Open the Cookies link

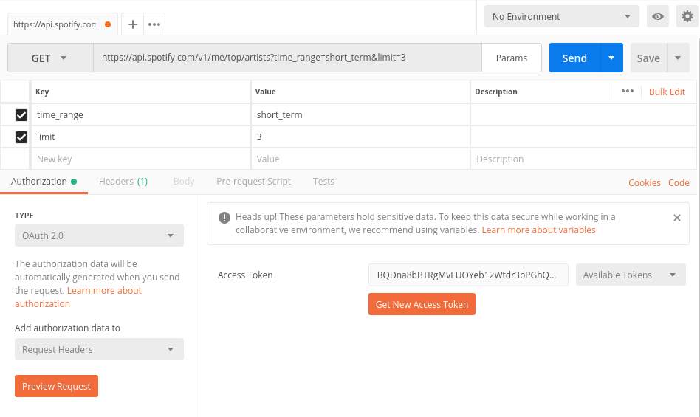pos(644,182)
